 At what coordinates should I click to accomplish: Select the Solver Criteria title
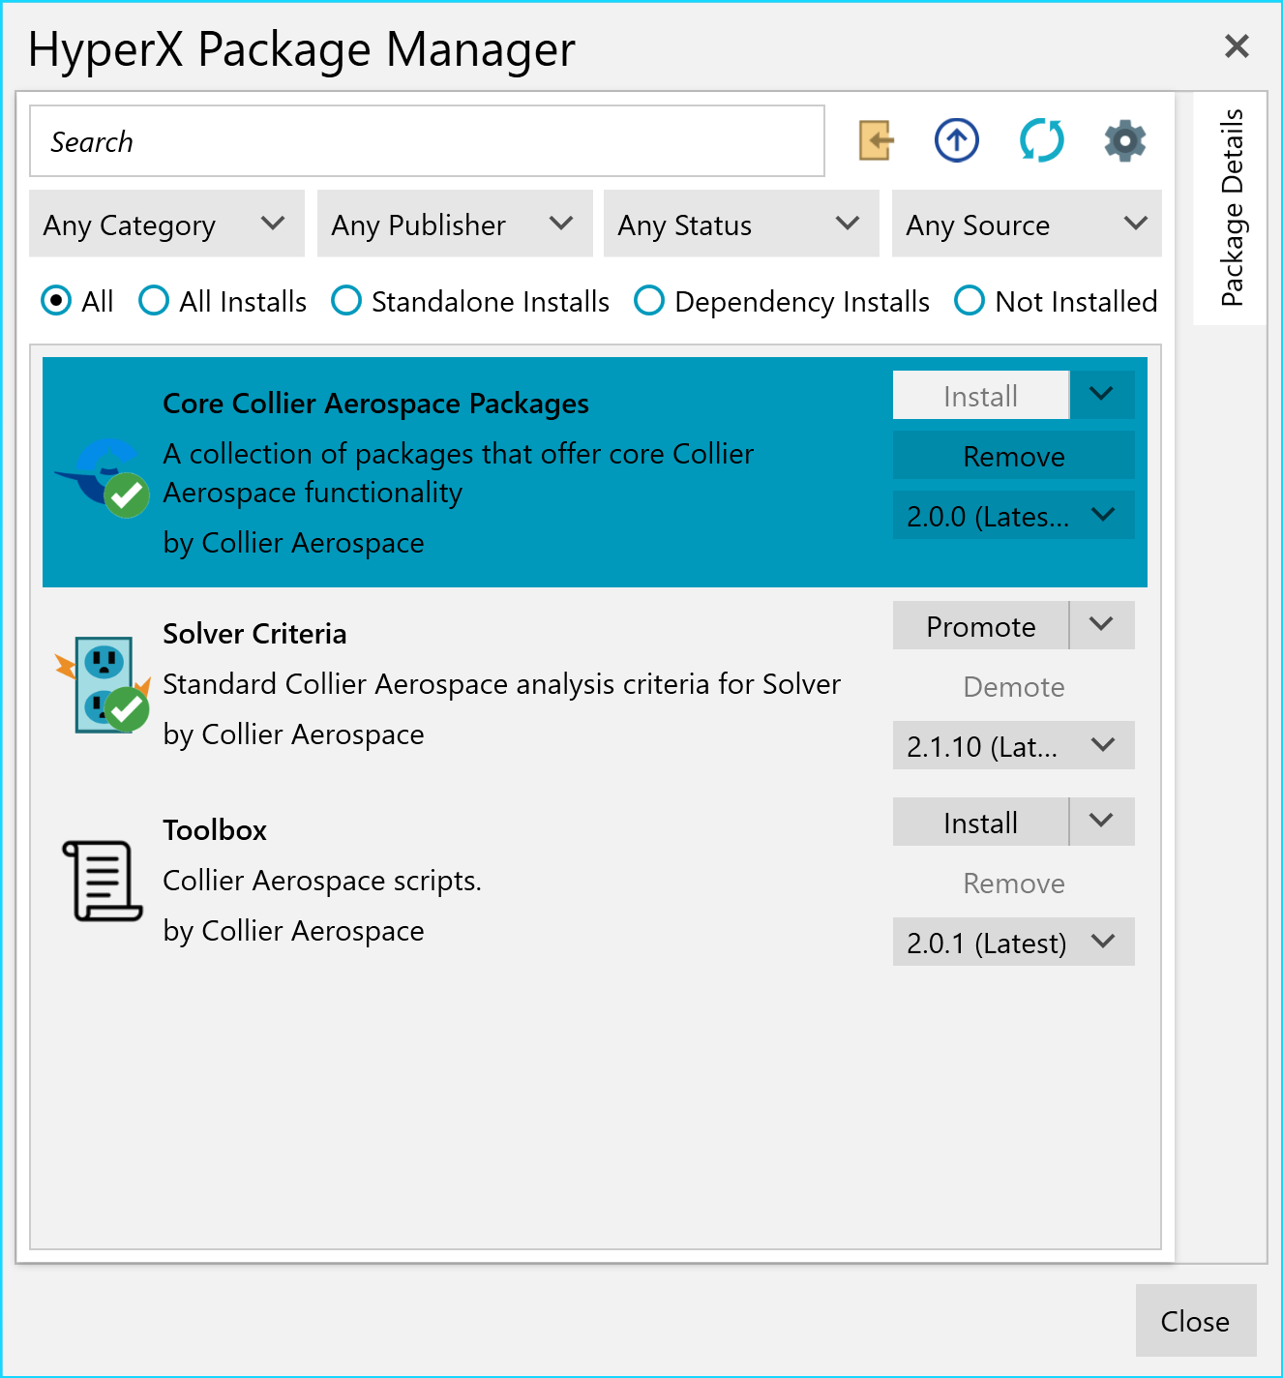coord(254,634)
